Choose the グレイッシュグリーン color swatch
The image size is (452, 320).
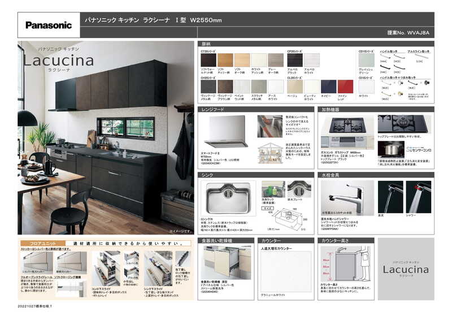366,60
